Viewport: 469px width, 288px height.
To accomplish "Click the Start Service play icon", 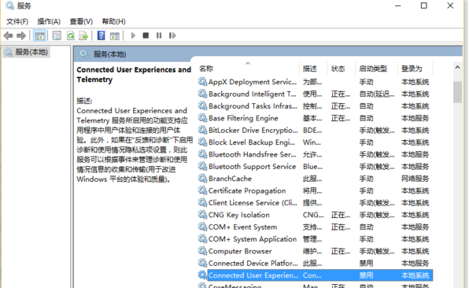I will coord(133,35).
